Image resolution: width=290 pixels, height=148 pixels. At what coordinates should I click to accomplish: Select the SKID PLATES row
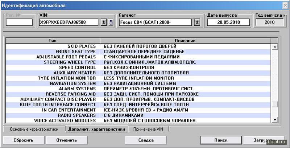pyautogui.click(x=138, y=46)
